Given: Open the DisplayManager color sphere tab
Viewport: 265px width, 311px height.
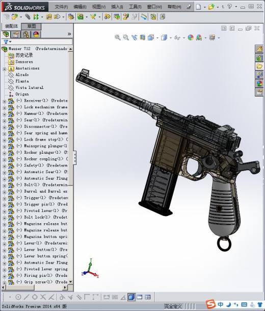Looking at the screenshot, I should pos(36,34).
